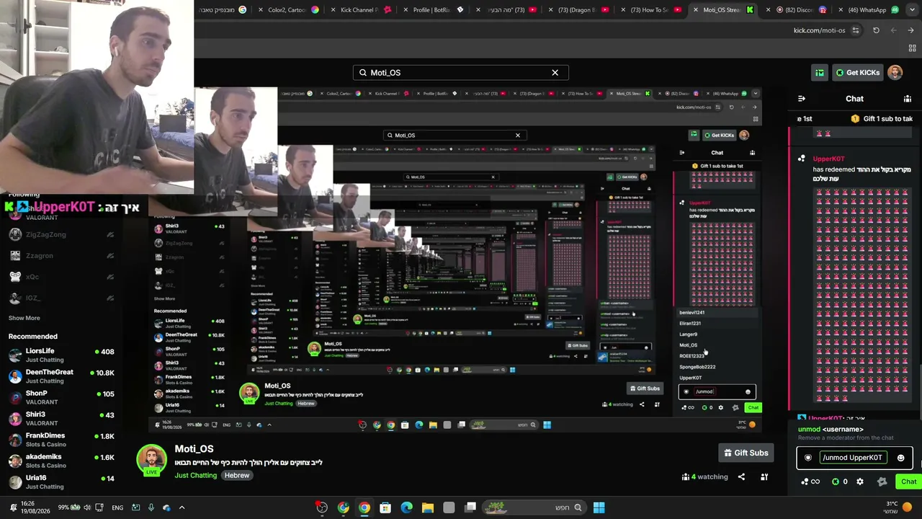Open the Just Chatting category link
Viewport: 922px width, 519px height.
tap(195, 476)
